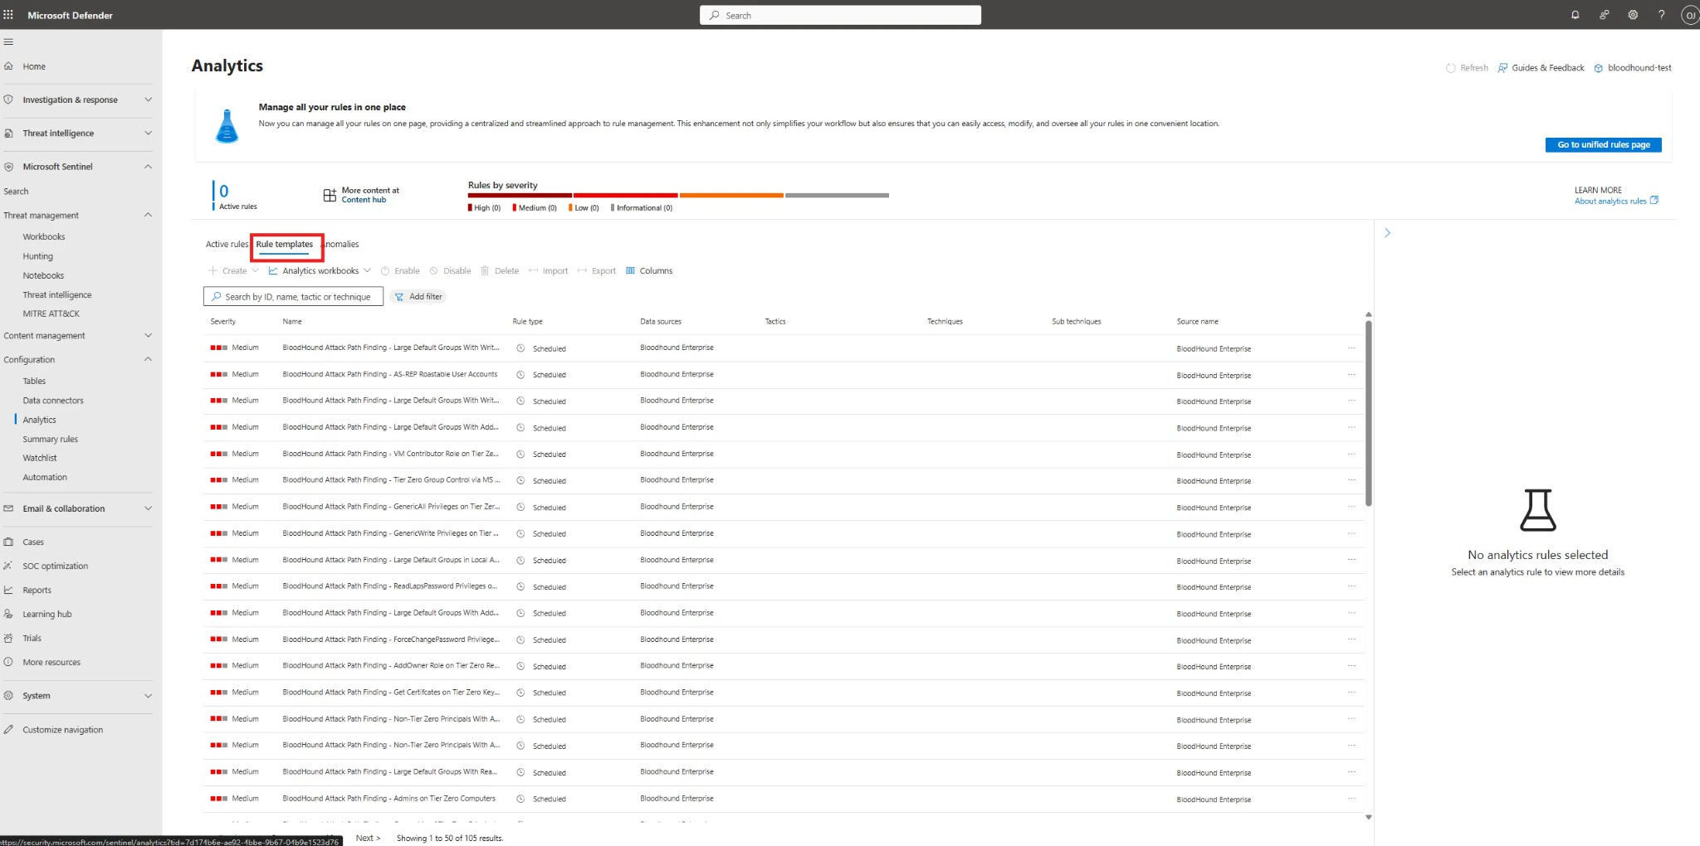Click the Refresh icon above the rules

click(x=1451, y=67)
